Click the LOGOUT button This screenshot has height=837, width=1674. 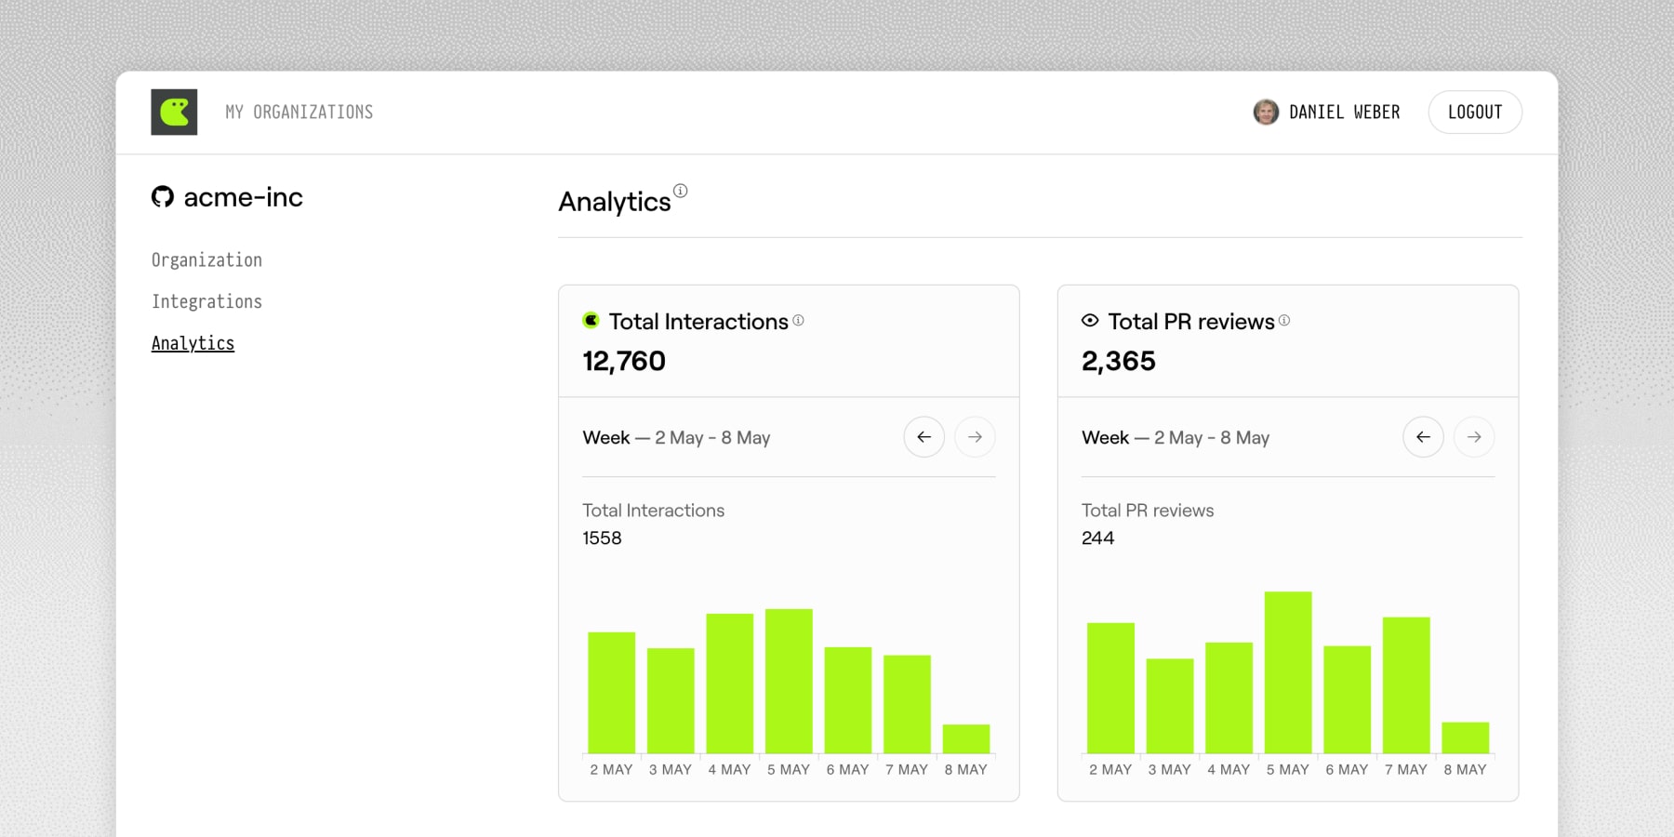coord(1475,112)
